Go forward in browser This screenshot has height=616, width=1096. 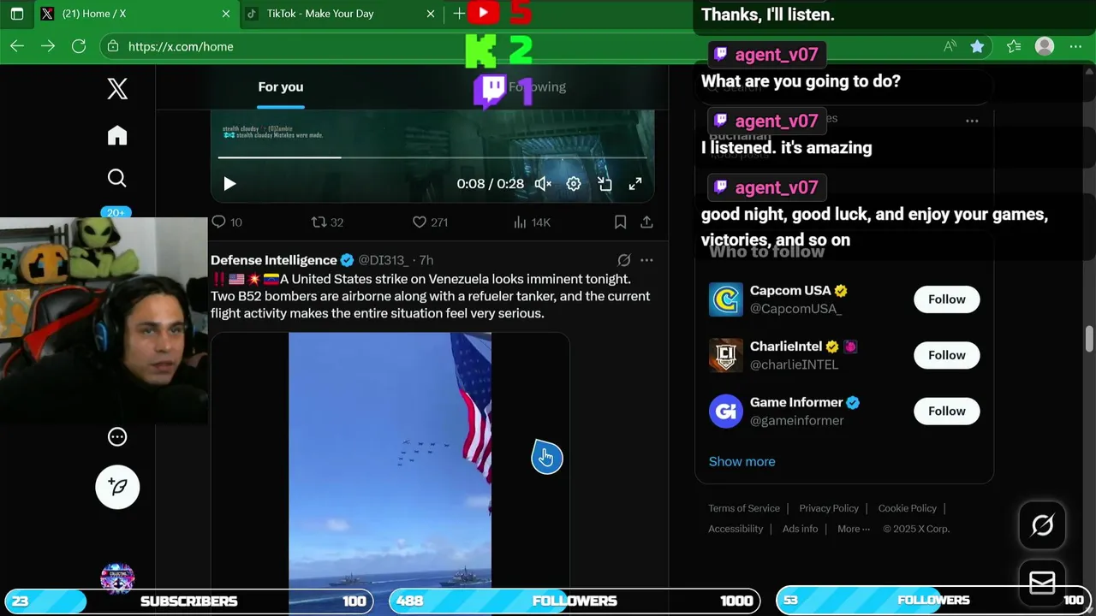coord(48,46)
